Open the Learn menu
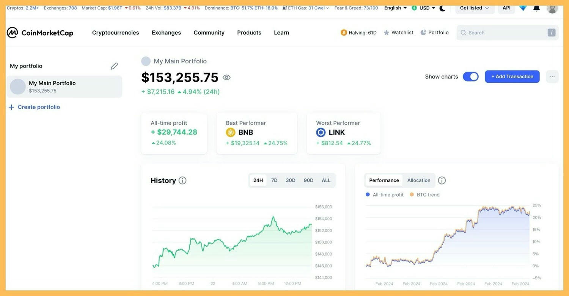Image resolution: width=569 pixels, height=296 pixels. click(x=281, y=33)
